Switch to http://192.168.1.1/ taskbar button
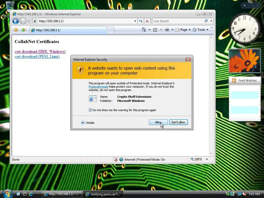The height and width of the screenshot is (198, 264). [x=62, y=194]
